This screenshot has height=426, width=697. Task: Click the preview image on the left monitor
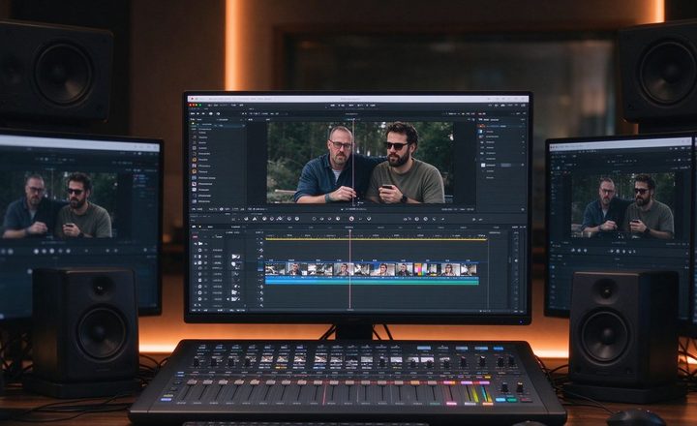(x=59, y=205)
